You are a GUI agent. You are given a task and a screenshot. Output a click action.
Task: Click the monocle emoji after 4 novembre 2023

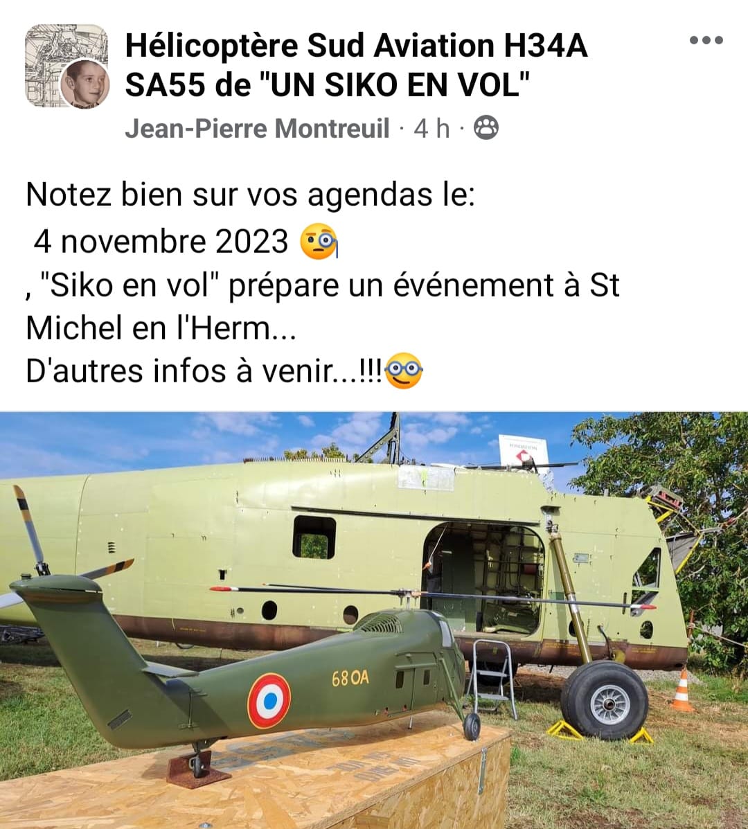click(319, 241)
